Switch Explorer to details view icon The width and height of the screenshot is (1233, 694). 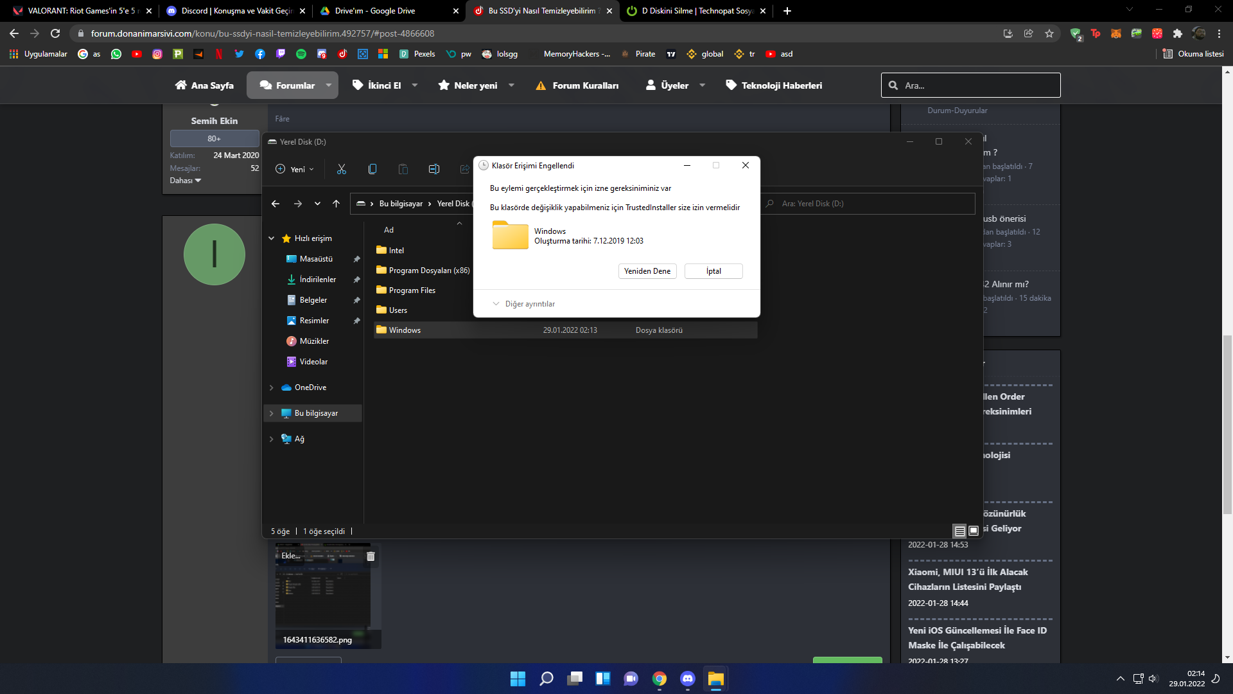(x=959, y=531)
